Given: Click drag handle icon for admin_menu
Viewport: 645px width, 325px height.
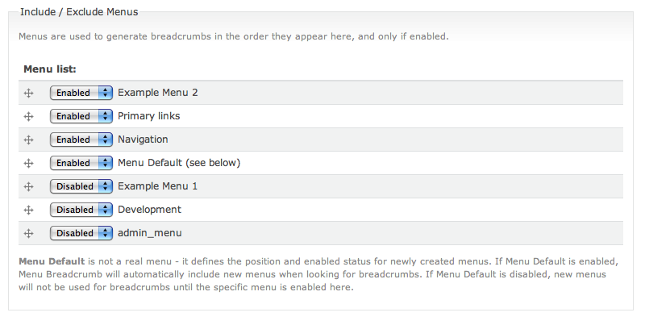Looking at the screenshot, I should point(28,234).
